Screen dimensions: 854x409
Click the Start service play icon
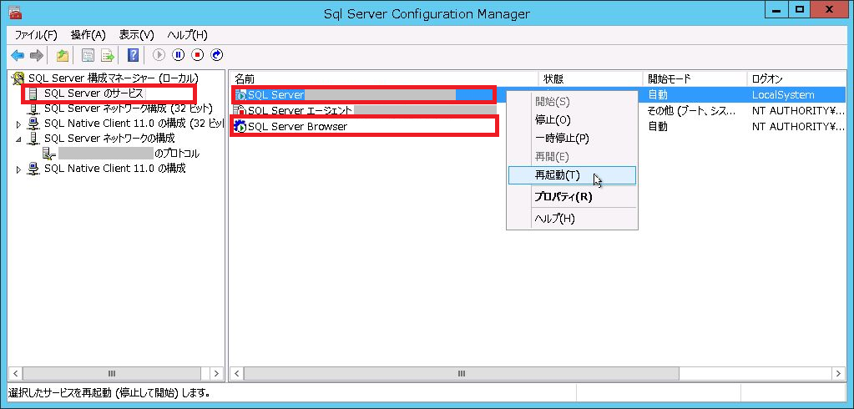tap(159, 55)
